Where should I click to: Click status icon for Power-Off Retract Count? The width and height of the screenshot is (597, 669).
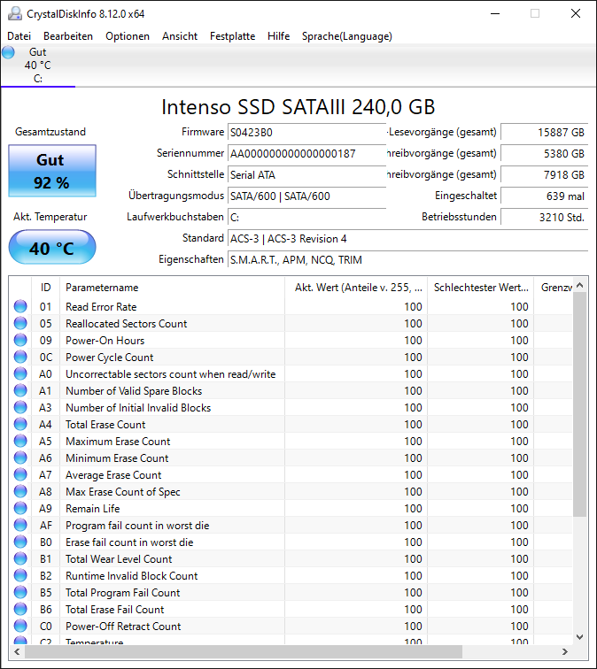20,626
